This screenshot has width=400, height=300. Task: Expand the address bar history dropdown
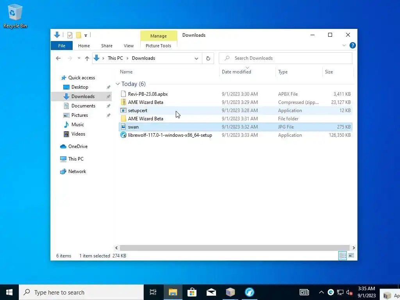click(x=196, y=59)
